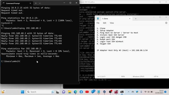The width and height of the screenshot is (169, 95).
Task: Launch the Chat app from taskbar
Action: pyautogui.click(x=64, y=92)
